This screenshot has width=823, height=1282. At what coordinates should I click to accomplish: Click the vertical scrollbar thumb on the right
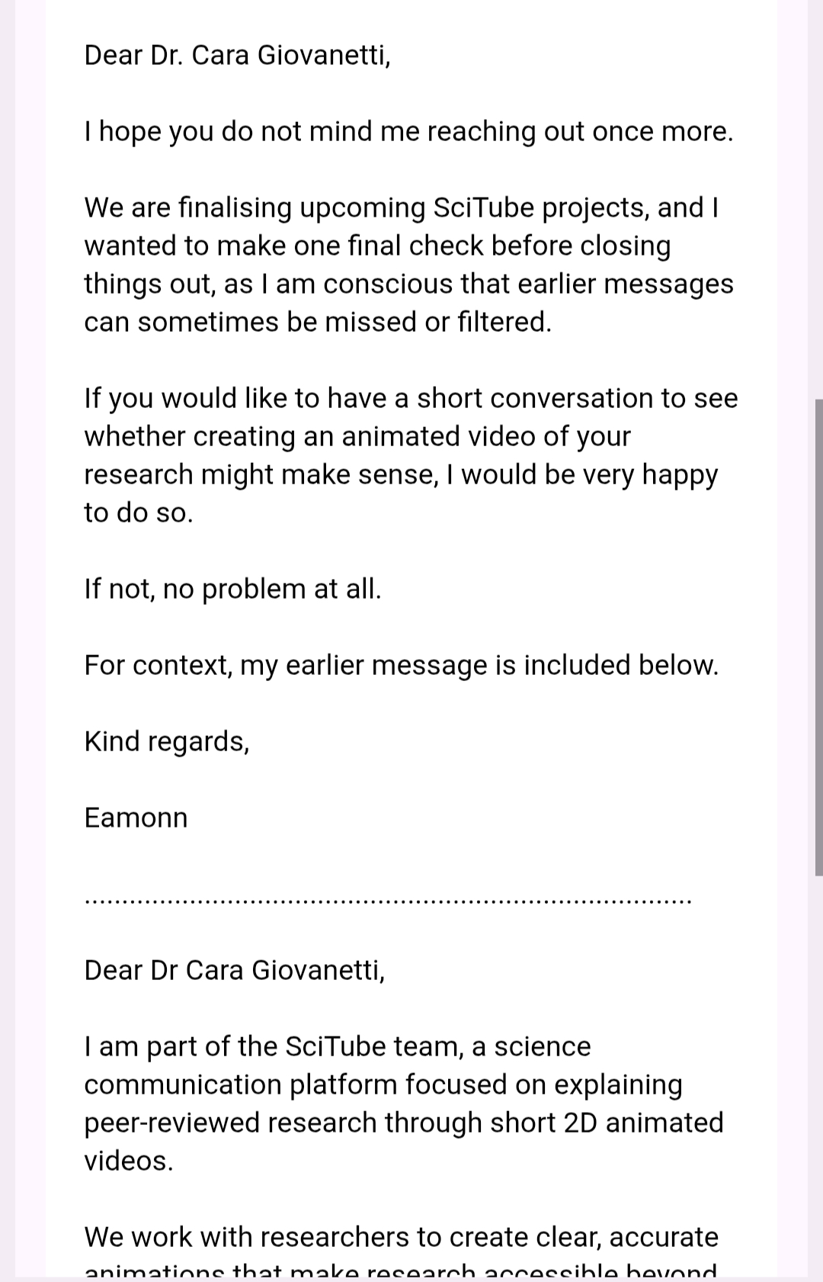coord(818,637)
